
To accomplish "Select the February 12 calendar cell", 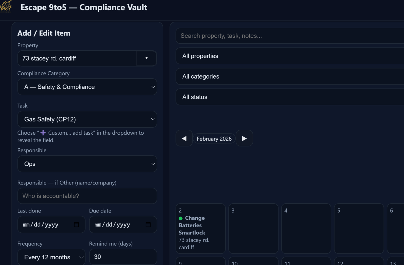I will click(359, 261).
